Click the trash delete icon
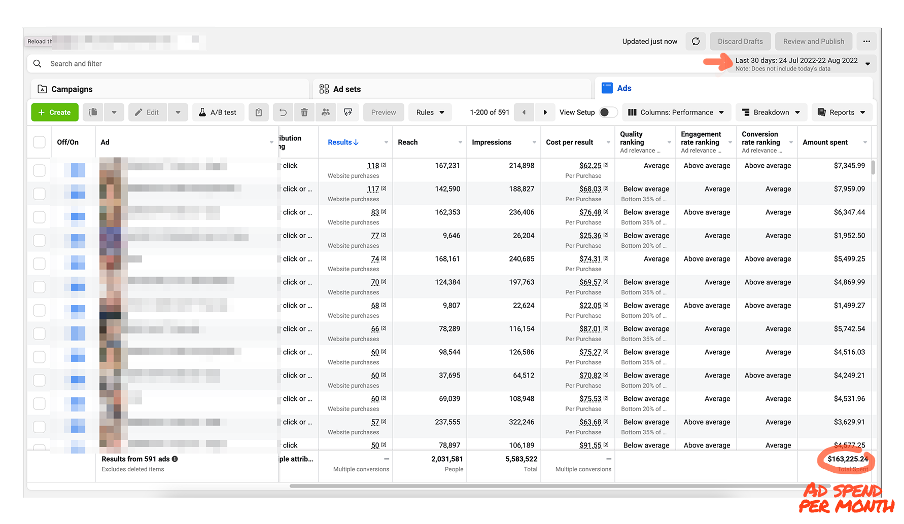This screenshot has width=904, height=524. click(304, 113)
